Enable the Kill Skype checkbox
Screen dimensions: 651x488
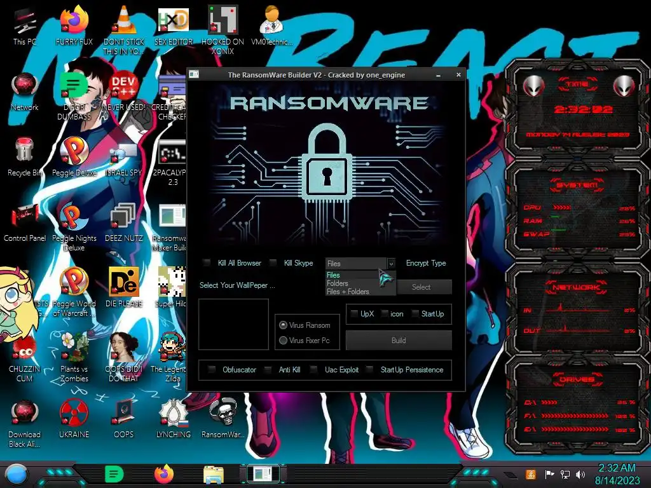(x=273, y=262)
